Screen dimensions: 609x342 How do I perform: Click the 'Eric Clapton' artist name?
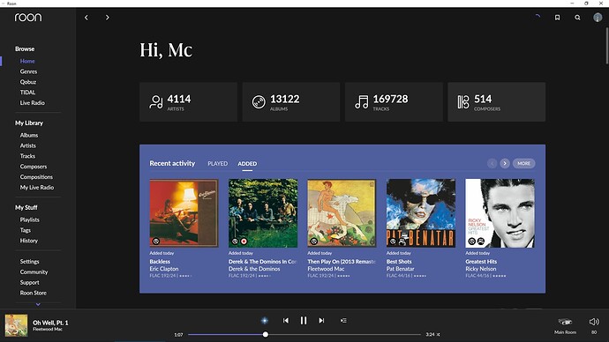(x=164, y=269)
